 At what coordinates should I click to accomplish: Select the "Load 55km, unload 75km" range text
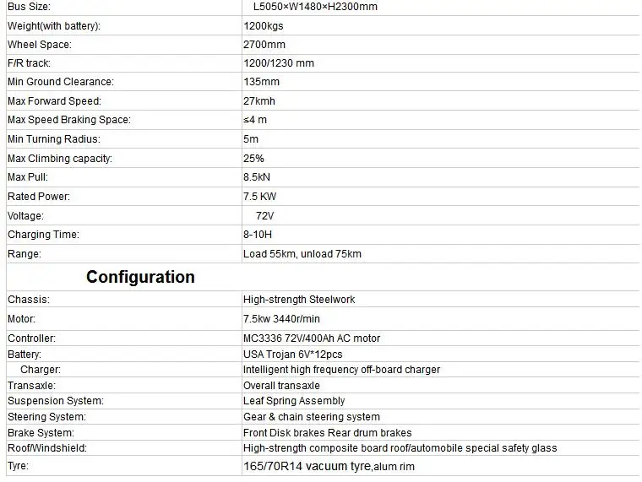(x=302, y=253)
